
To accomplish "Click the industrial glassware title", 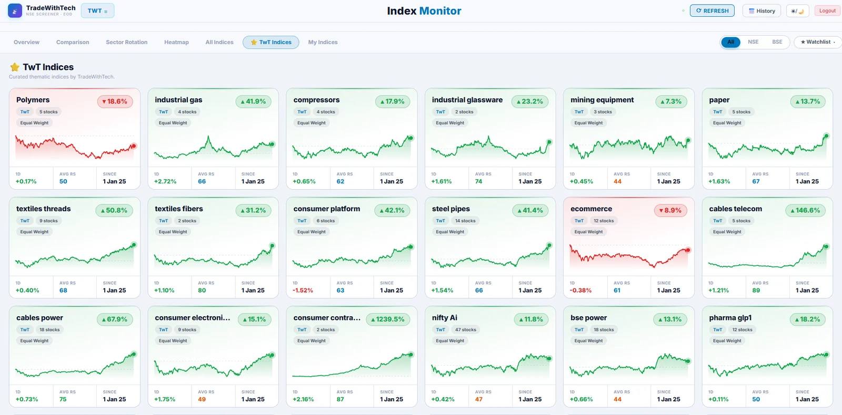I will 467,100.
